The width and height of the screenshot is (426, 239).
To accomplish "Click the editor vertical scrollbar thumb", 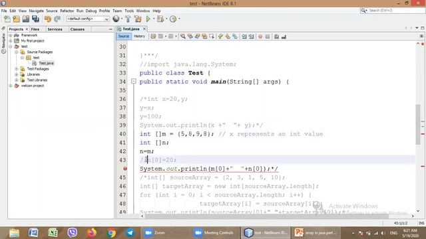I will pos(418,125).
